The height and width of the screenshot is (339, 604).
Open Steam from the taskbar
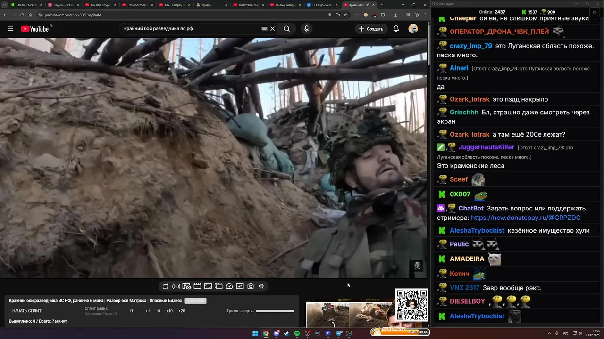tap(286, 333)
